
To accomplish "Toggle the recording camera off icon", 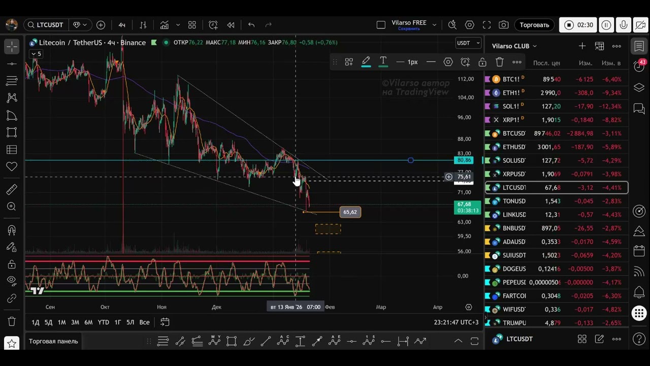I will click(641, 25).
